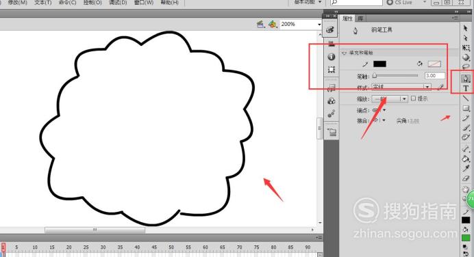
Task: Open the 窗口(W) menu
Action: [144, 3]
